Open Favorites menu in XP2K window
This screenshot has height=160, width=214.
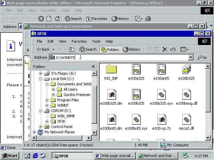(x=79, y=41)
